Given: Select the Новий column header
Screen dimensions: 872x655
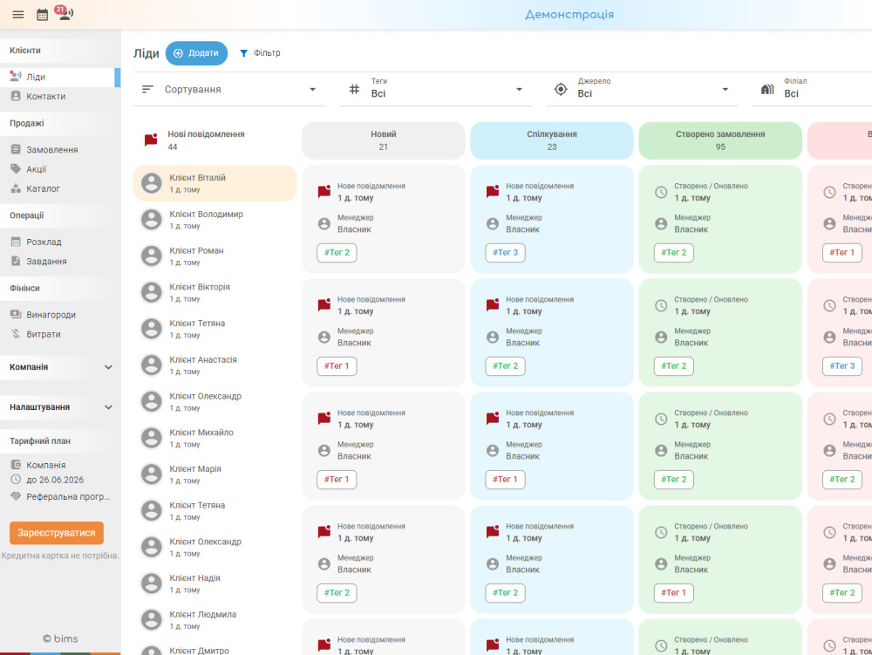Looking at the screenshot, I should pyautogui.click(x=383, y=140).
